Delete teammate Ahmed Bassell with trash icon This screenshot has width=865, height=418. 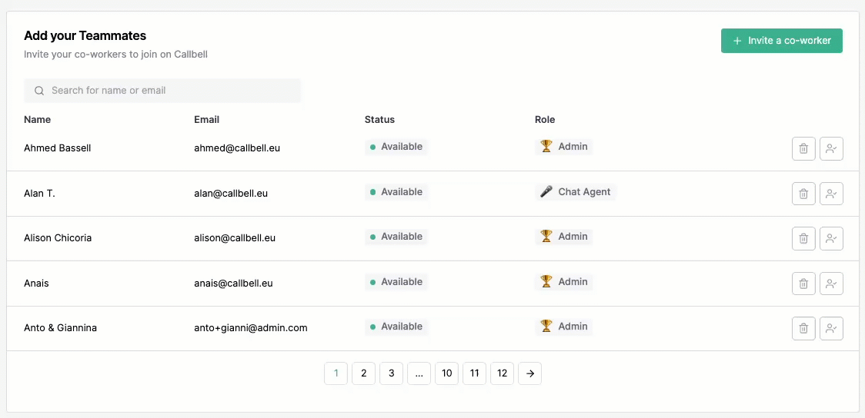803,149
